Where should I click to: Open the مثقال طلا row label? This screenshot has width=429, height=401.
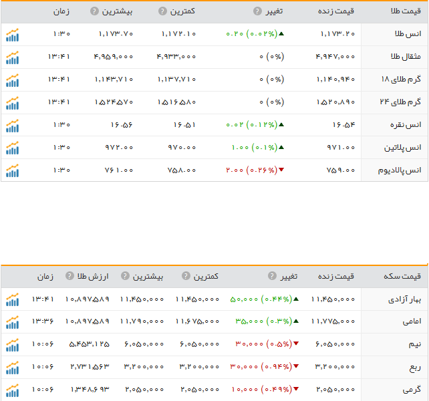click(406, 56)
